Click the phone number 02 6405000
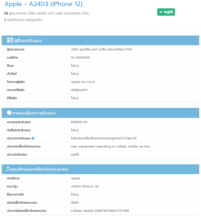 tap(80, 58)
